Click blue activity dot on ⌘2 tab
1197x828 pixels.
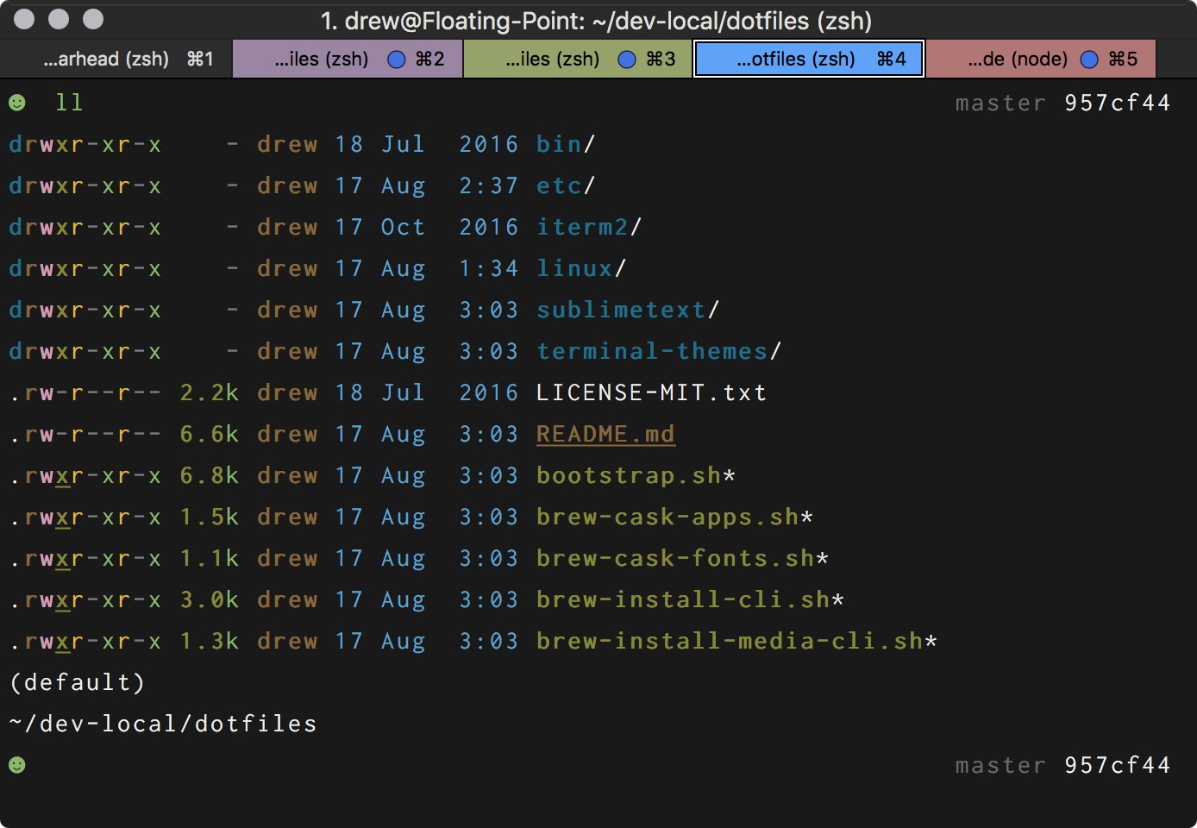click(397, 59)
